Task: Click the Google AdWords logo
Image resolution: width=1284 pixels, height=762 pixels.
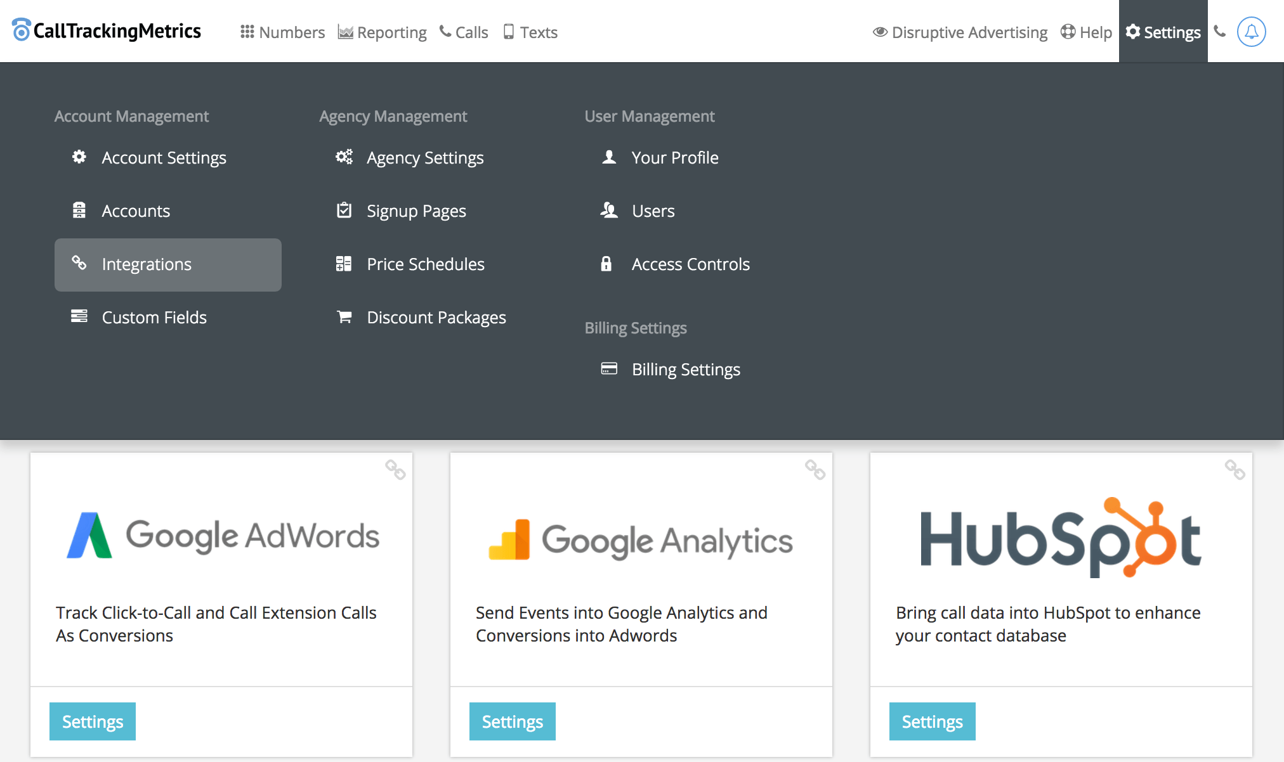Action: point(223,536)
